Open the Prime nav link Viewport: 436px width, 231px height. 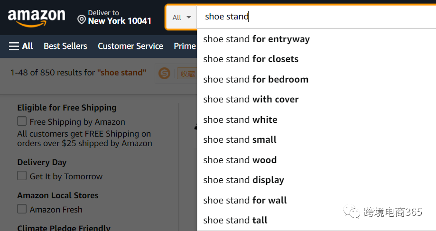185,46
